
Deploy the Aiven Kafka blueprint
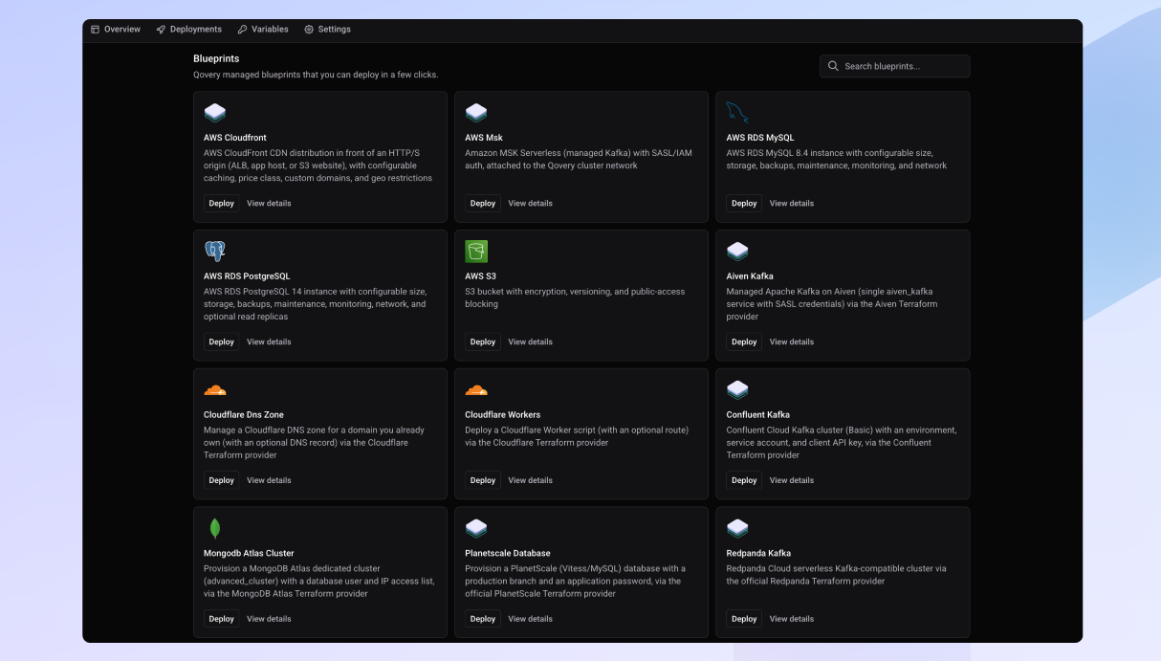click(744, 342)
